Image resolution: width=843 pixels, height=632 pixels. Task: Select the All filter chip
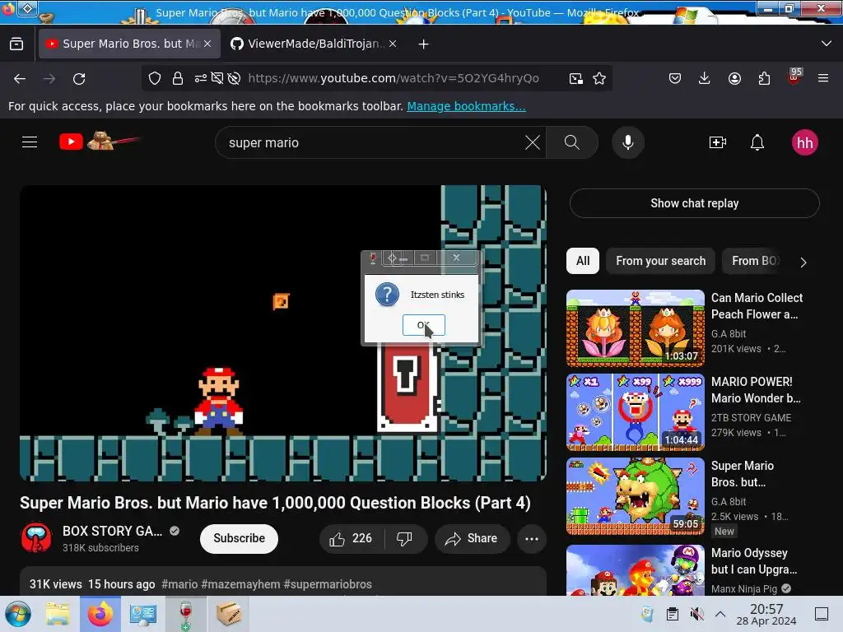[583, 261]
